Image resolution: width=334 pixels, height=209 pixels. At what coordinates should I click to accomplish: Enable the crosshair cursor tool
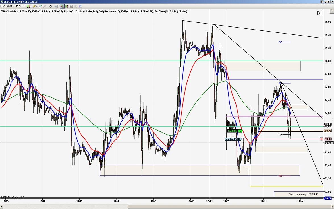click(50, 6)
